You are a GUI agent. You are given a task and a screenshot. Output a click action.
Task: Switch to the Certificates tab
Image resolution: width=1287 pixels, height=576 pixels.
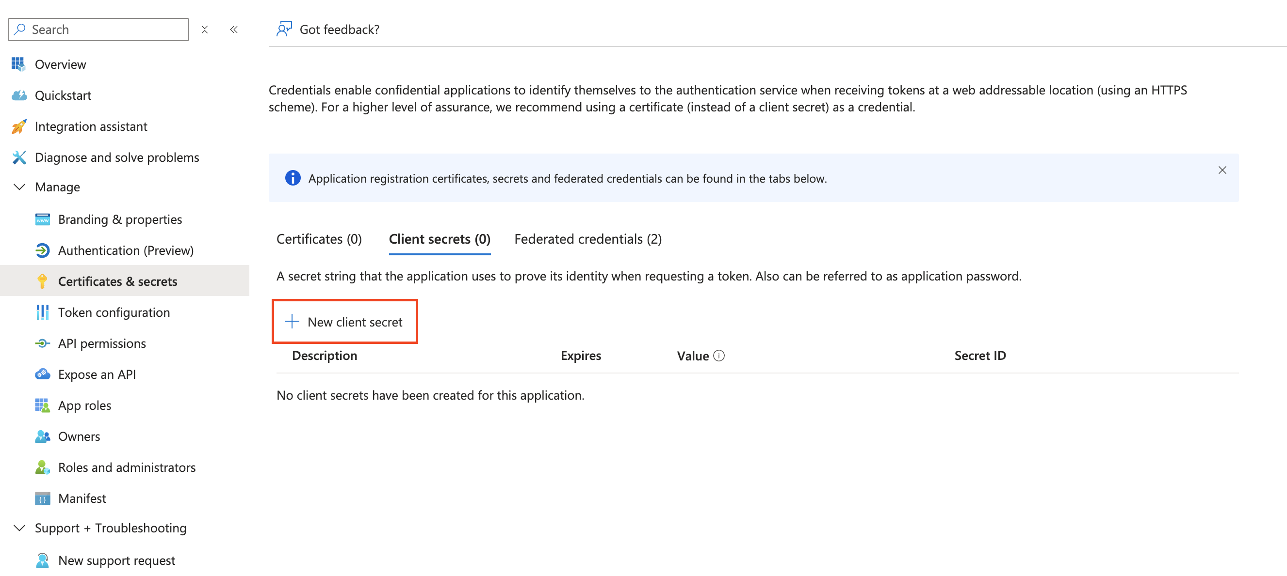point(319,238)
